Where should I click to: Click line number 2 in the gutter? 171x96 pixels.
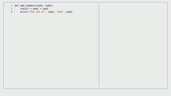pos(12,9)
